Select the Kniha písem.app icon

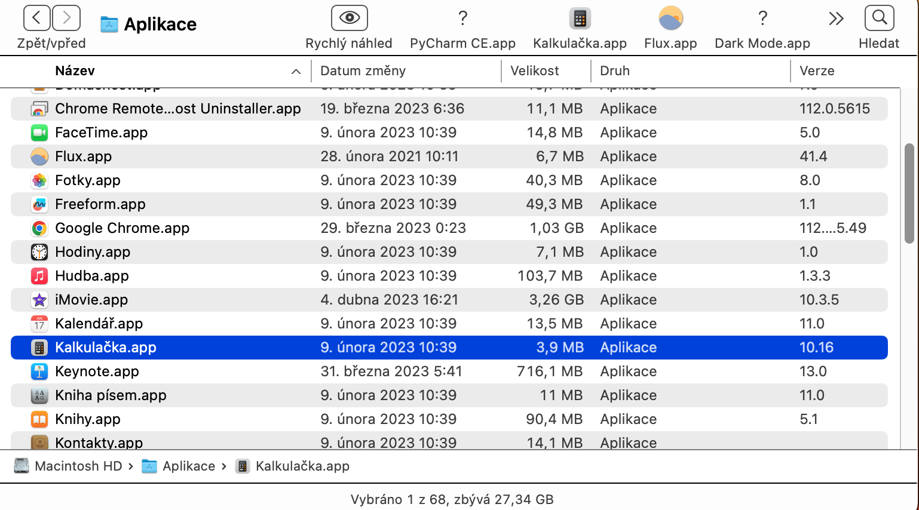[x=39, y=395]
